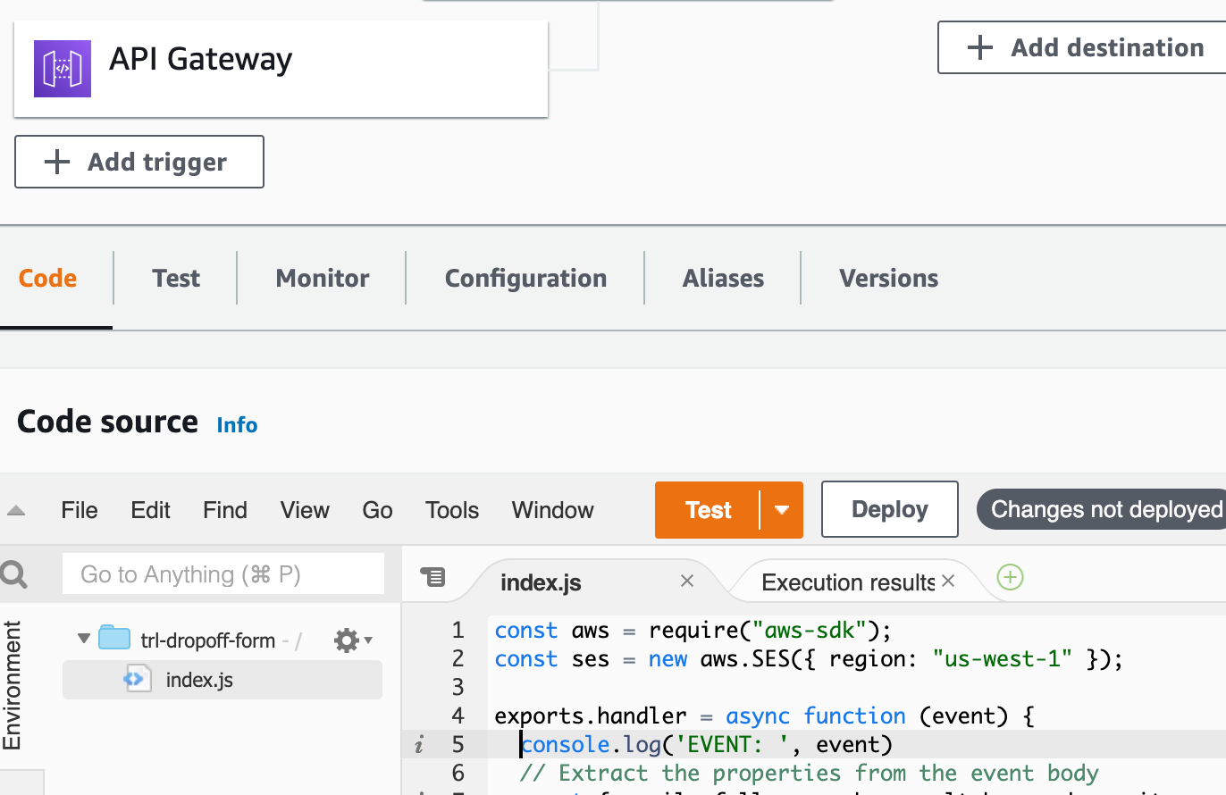Click Add trigger button

point(139,162)
